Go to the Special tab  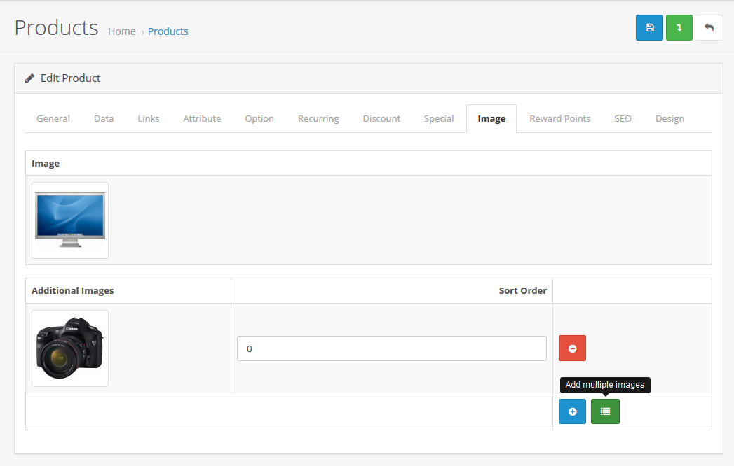pyautogui.click(x=439, y=118)
